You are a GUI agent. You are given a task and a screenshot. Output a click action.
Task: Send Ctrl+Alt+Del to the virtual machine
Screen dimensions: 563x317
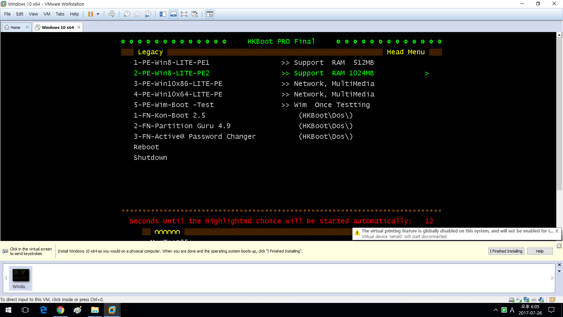[x=112, y=14]
